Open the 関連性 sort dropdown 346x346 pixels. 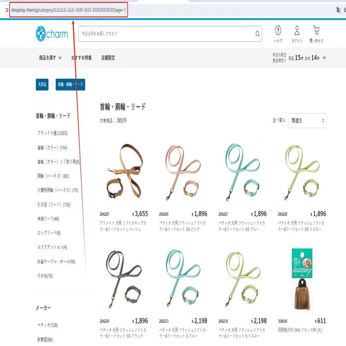coord(307,121)
